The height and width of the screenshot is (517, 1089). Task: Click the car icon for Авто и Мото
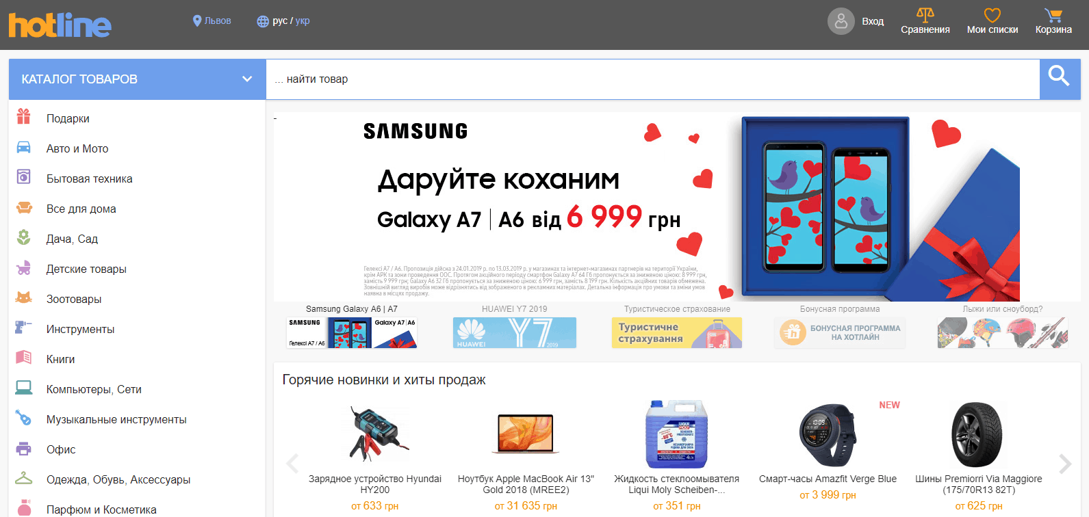point(24,148)
